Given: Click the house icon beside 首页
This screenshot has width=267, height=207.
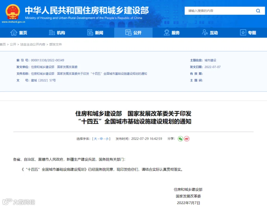Looking at the screenshot, I should pos(14,33).
